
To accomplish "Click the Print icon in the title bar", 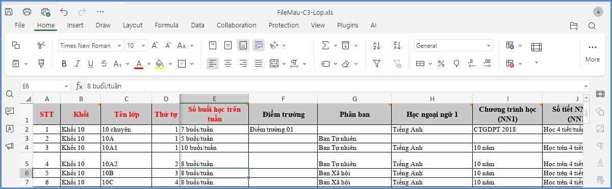I will tap(27, 12).
